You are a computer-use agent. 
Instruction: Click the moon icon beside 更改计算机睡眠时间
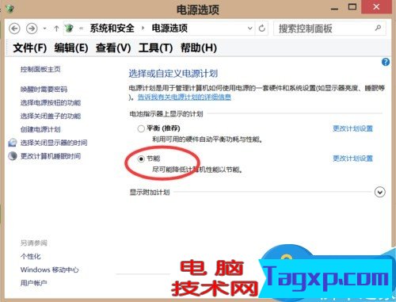point(13,156)
